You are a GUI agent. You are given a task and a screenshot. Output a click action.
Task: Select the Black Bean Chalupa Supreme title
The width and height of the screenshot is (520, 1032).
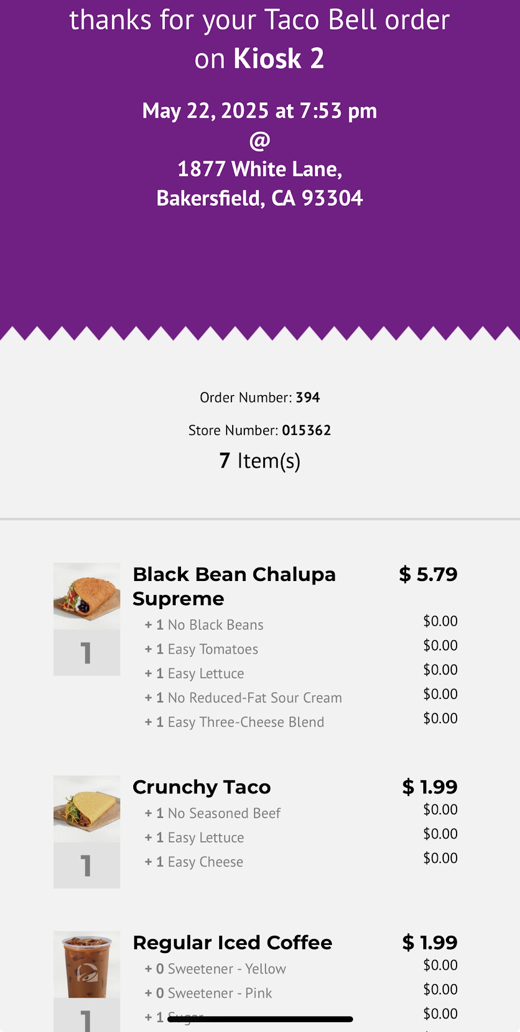tap(234, 586)
